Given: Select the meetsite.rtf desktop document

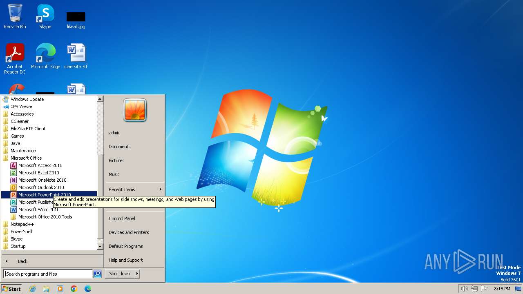Looking at the screenshot, I should pyautogui.click(x=76, y=56).
